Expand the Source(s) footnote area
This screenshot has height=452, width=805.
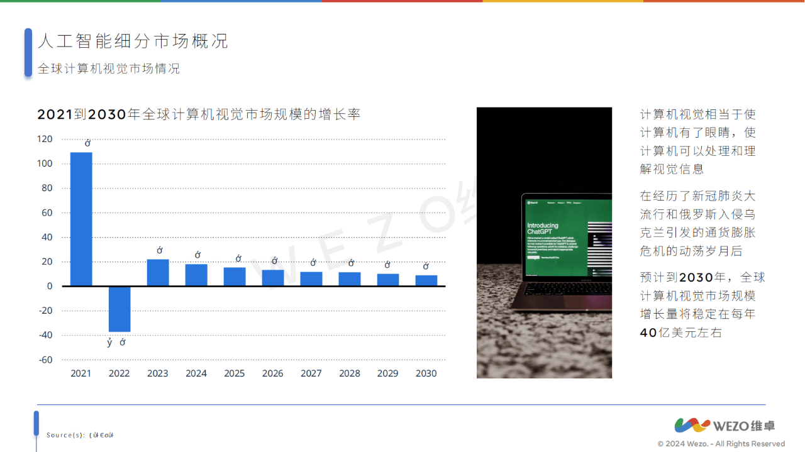pyautogui.click(x=82, y=434)
